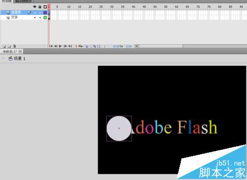Switch to the 编译器错误 compiler errors tab
Screen dimensions: 247x180
click(x=23, y=1)
